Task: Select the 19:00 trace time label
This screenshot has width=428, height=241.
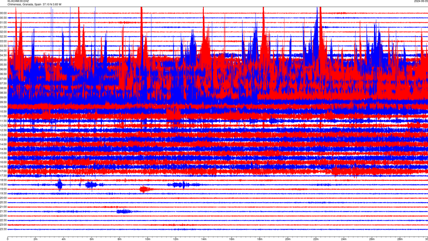Action: click(x=4, y=189)
